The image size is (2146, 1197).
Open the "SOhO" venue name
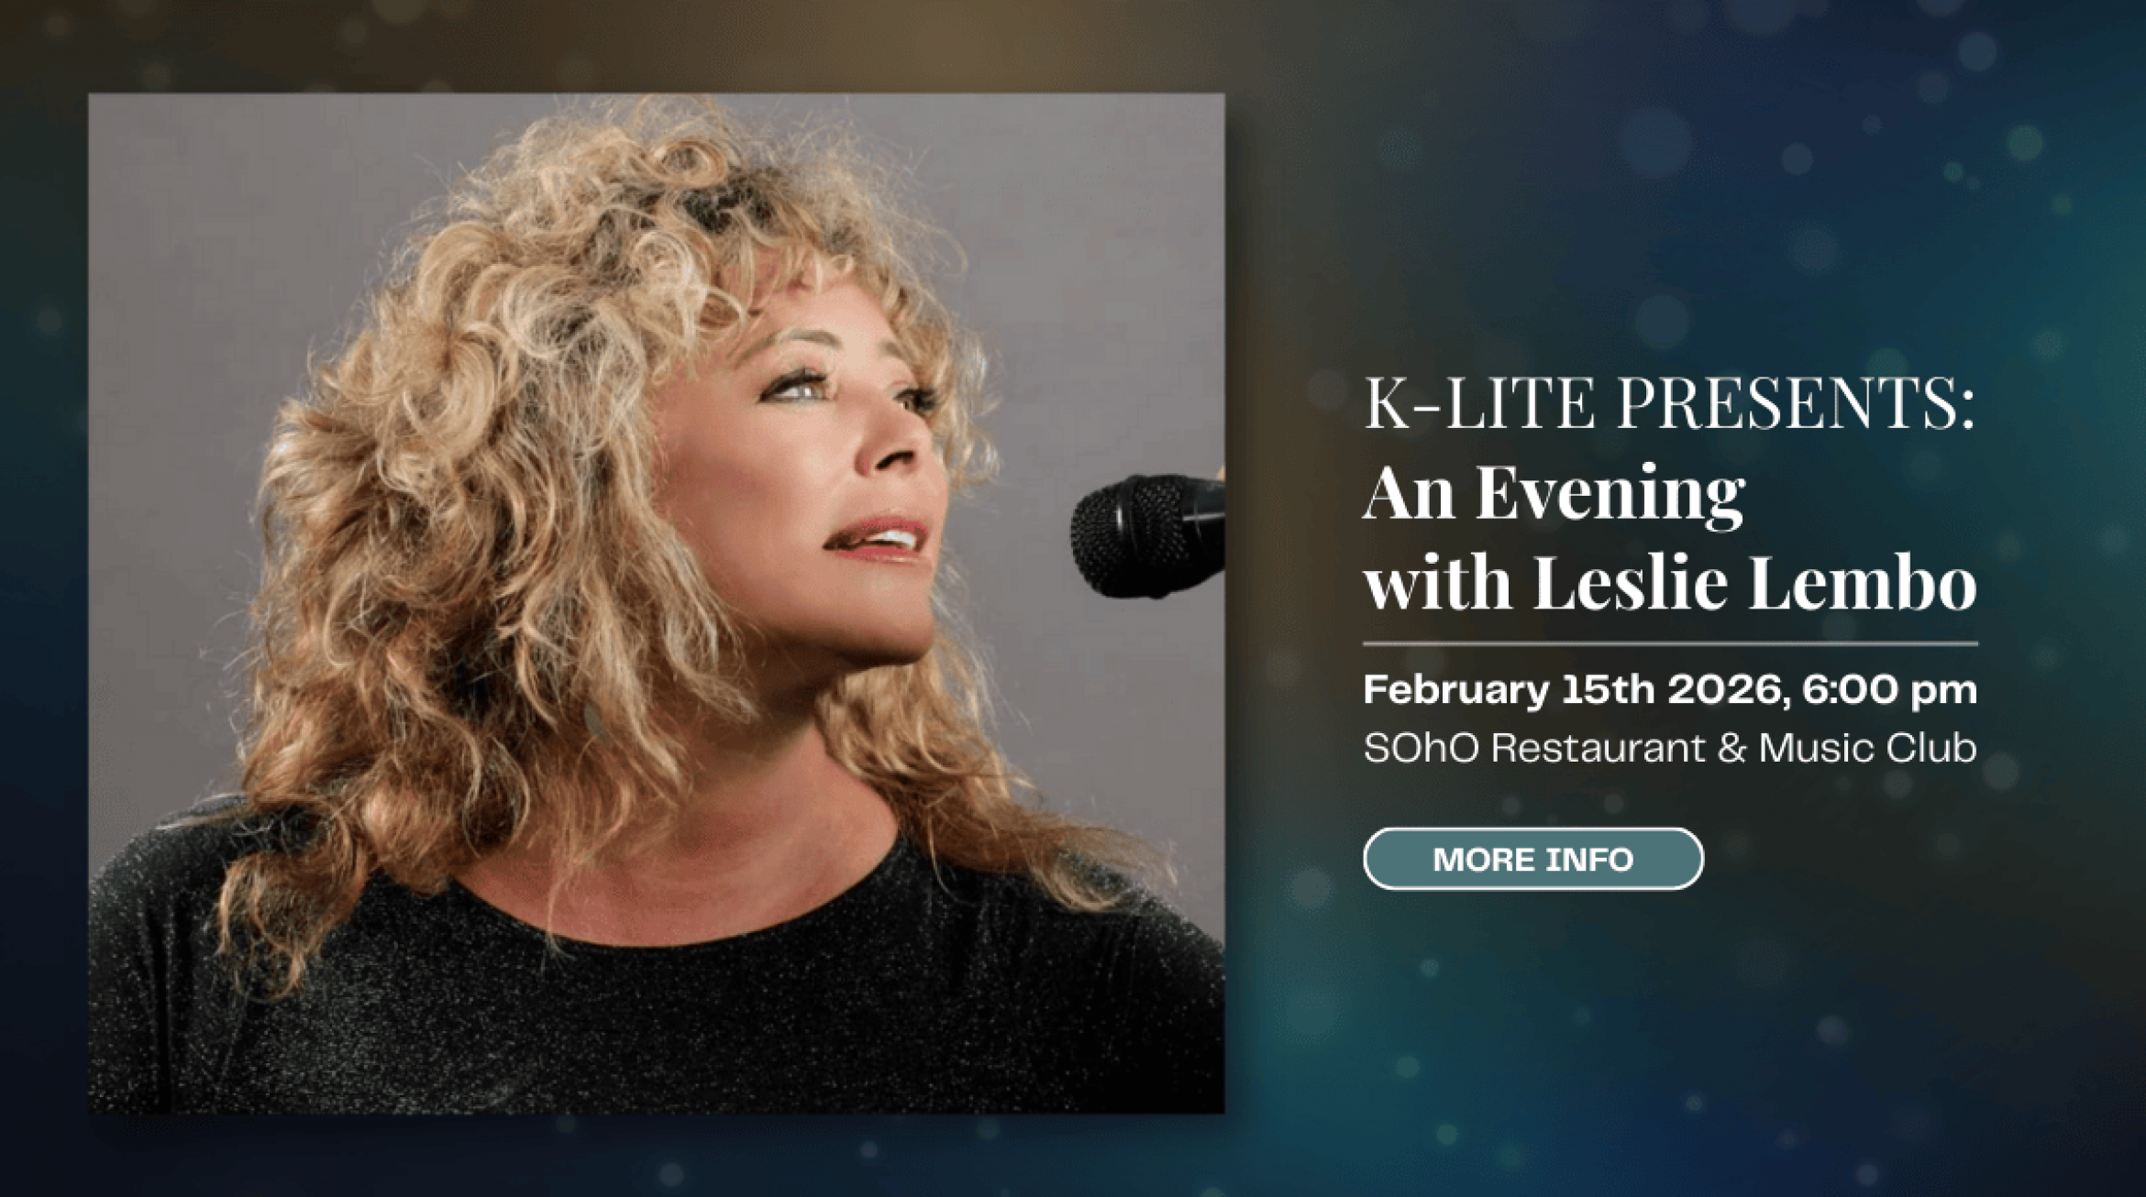[1421, 749]
